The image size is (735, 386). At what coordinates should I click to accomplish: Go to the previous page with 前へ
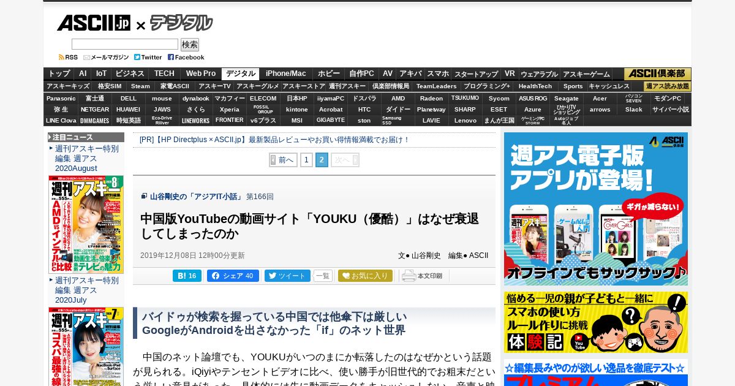[283, 160]
